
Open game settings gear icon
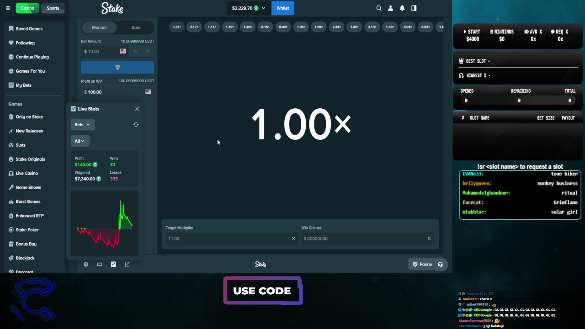[85, 264]
